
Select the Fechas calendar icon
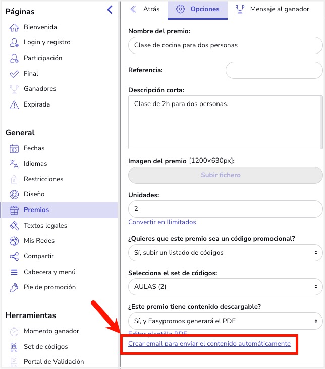coord(14,149)
